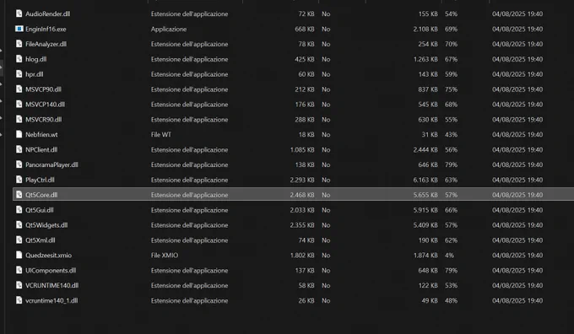Click the 668 KB size of EnginInf16.exe
Image resolution: width=574 pixels, height=334 pixels.
click(305, 29)
